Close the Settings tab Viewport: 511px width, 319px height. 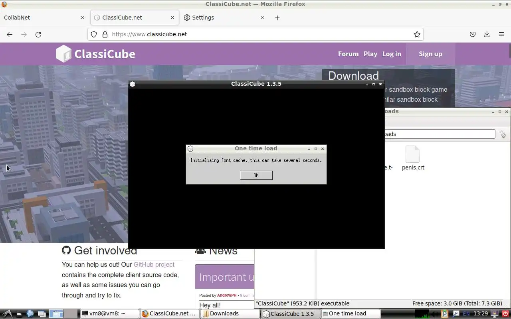tap(262, 18)
